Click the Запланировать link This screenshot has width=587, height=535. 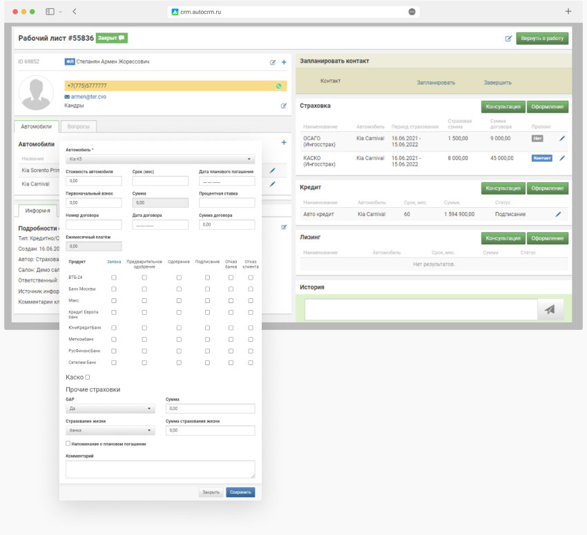(436, 82)
